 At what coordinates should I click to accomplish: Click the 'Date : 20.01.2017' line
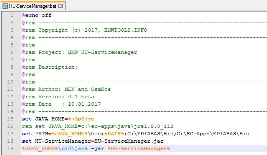coord(61,104)
